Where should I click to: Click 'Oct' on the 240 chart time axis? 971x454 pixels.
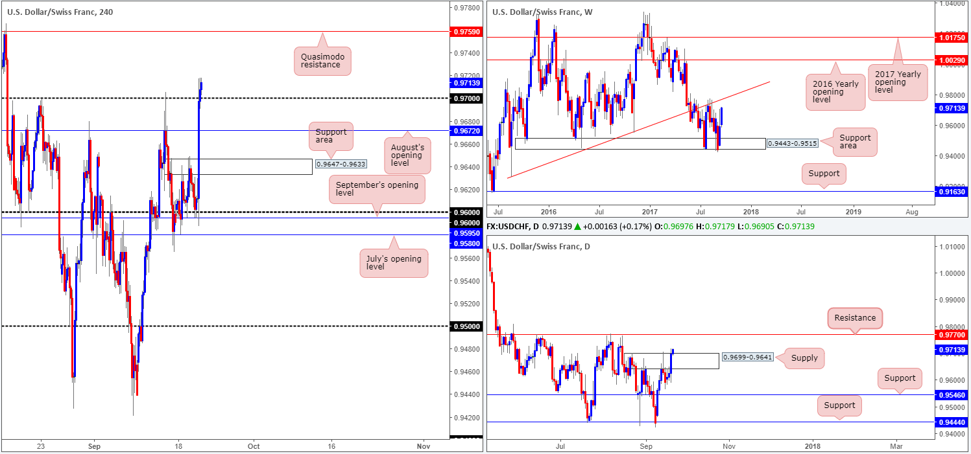coord(254,446)
